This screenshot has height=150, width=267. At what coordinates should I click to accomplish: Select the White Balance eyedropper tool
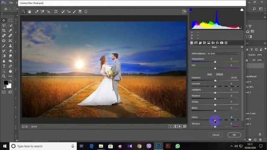(37, 12)
